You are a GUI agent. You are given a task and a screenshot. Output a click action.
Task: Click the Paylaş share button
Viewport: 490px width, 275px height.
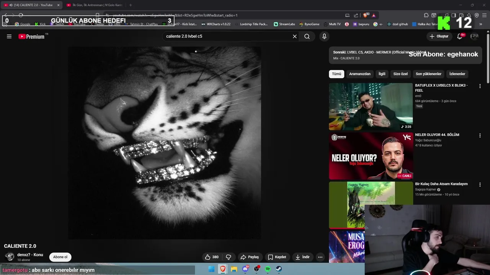coord(250,257)
